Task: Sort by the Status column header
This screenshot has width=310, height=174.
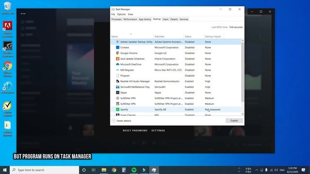Action: coord(194,37)
